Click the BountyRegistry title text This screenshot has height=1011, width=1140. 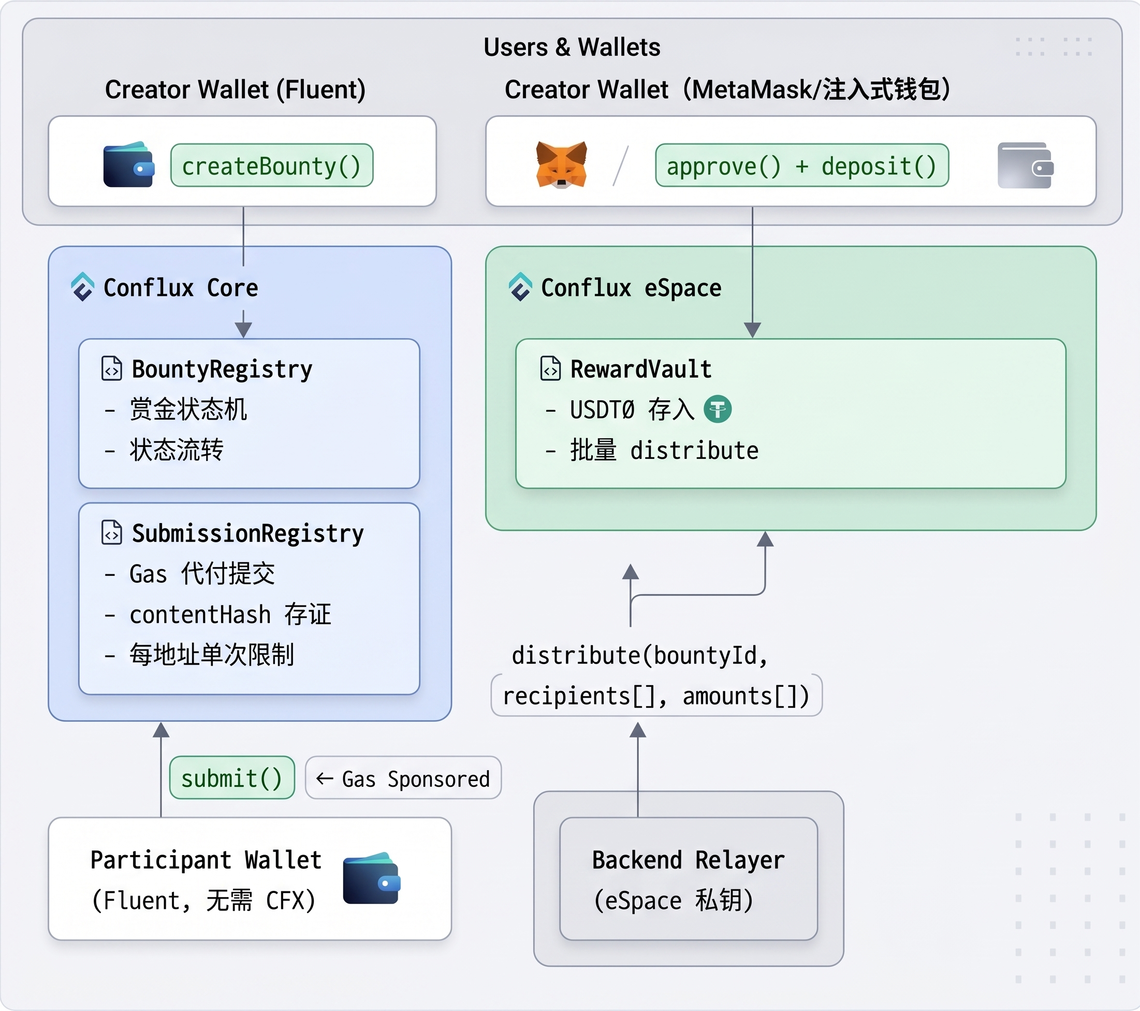(222, 369)
